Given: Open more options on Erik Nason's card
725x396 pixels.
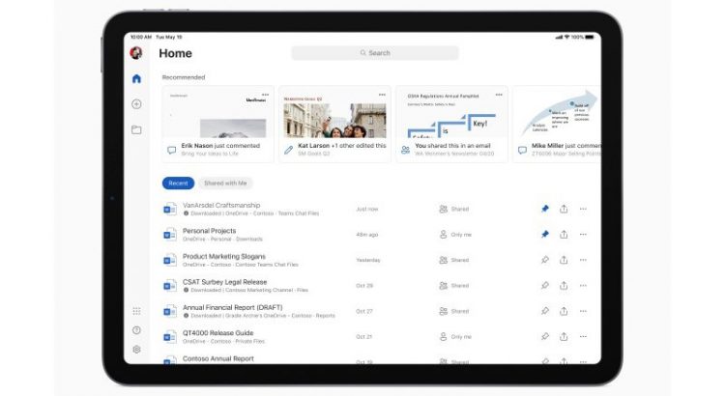Looking at the screenshot, I should [x=265, y=95].
